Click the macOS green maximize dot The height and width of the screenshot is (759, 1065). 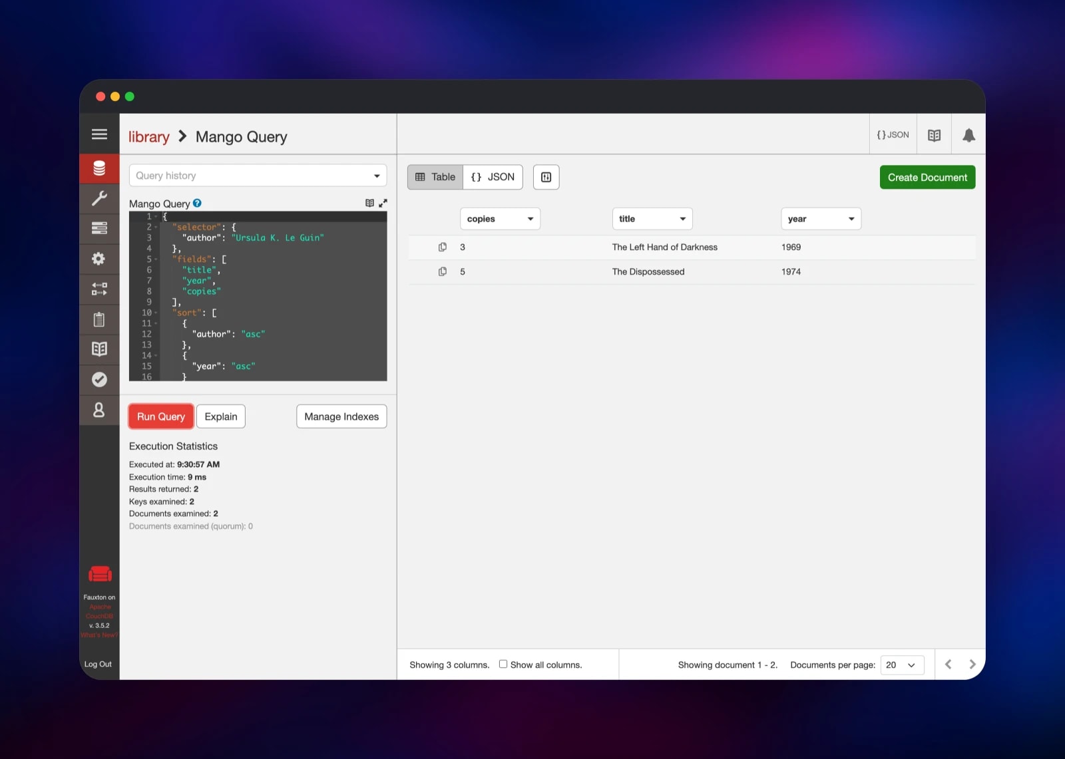pyautogui.click(x=130, y=96)
